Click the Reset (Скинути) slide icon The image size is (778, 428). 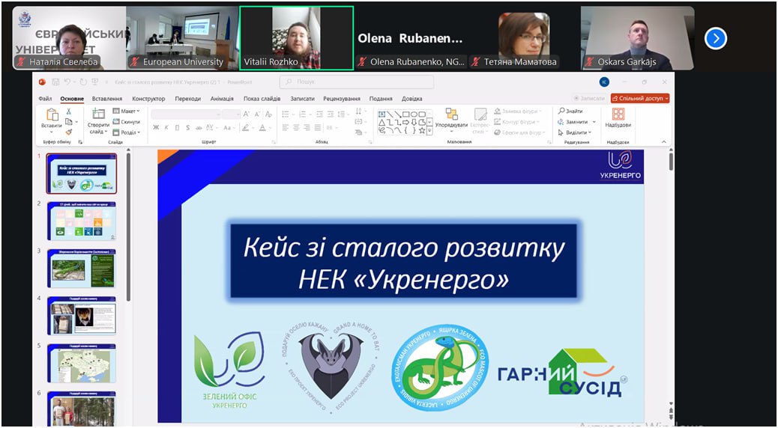[x=127, y=121]
